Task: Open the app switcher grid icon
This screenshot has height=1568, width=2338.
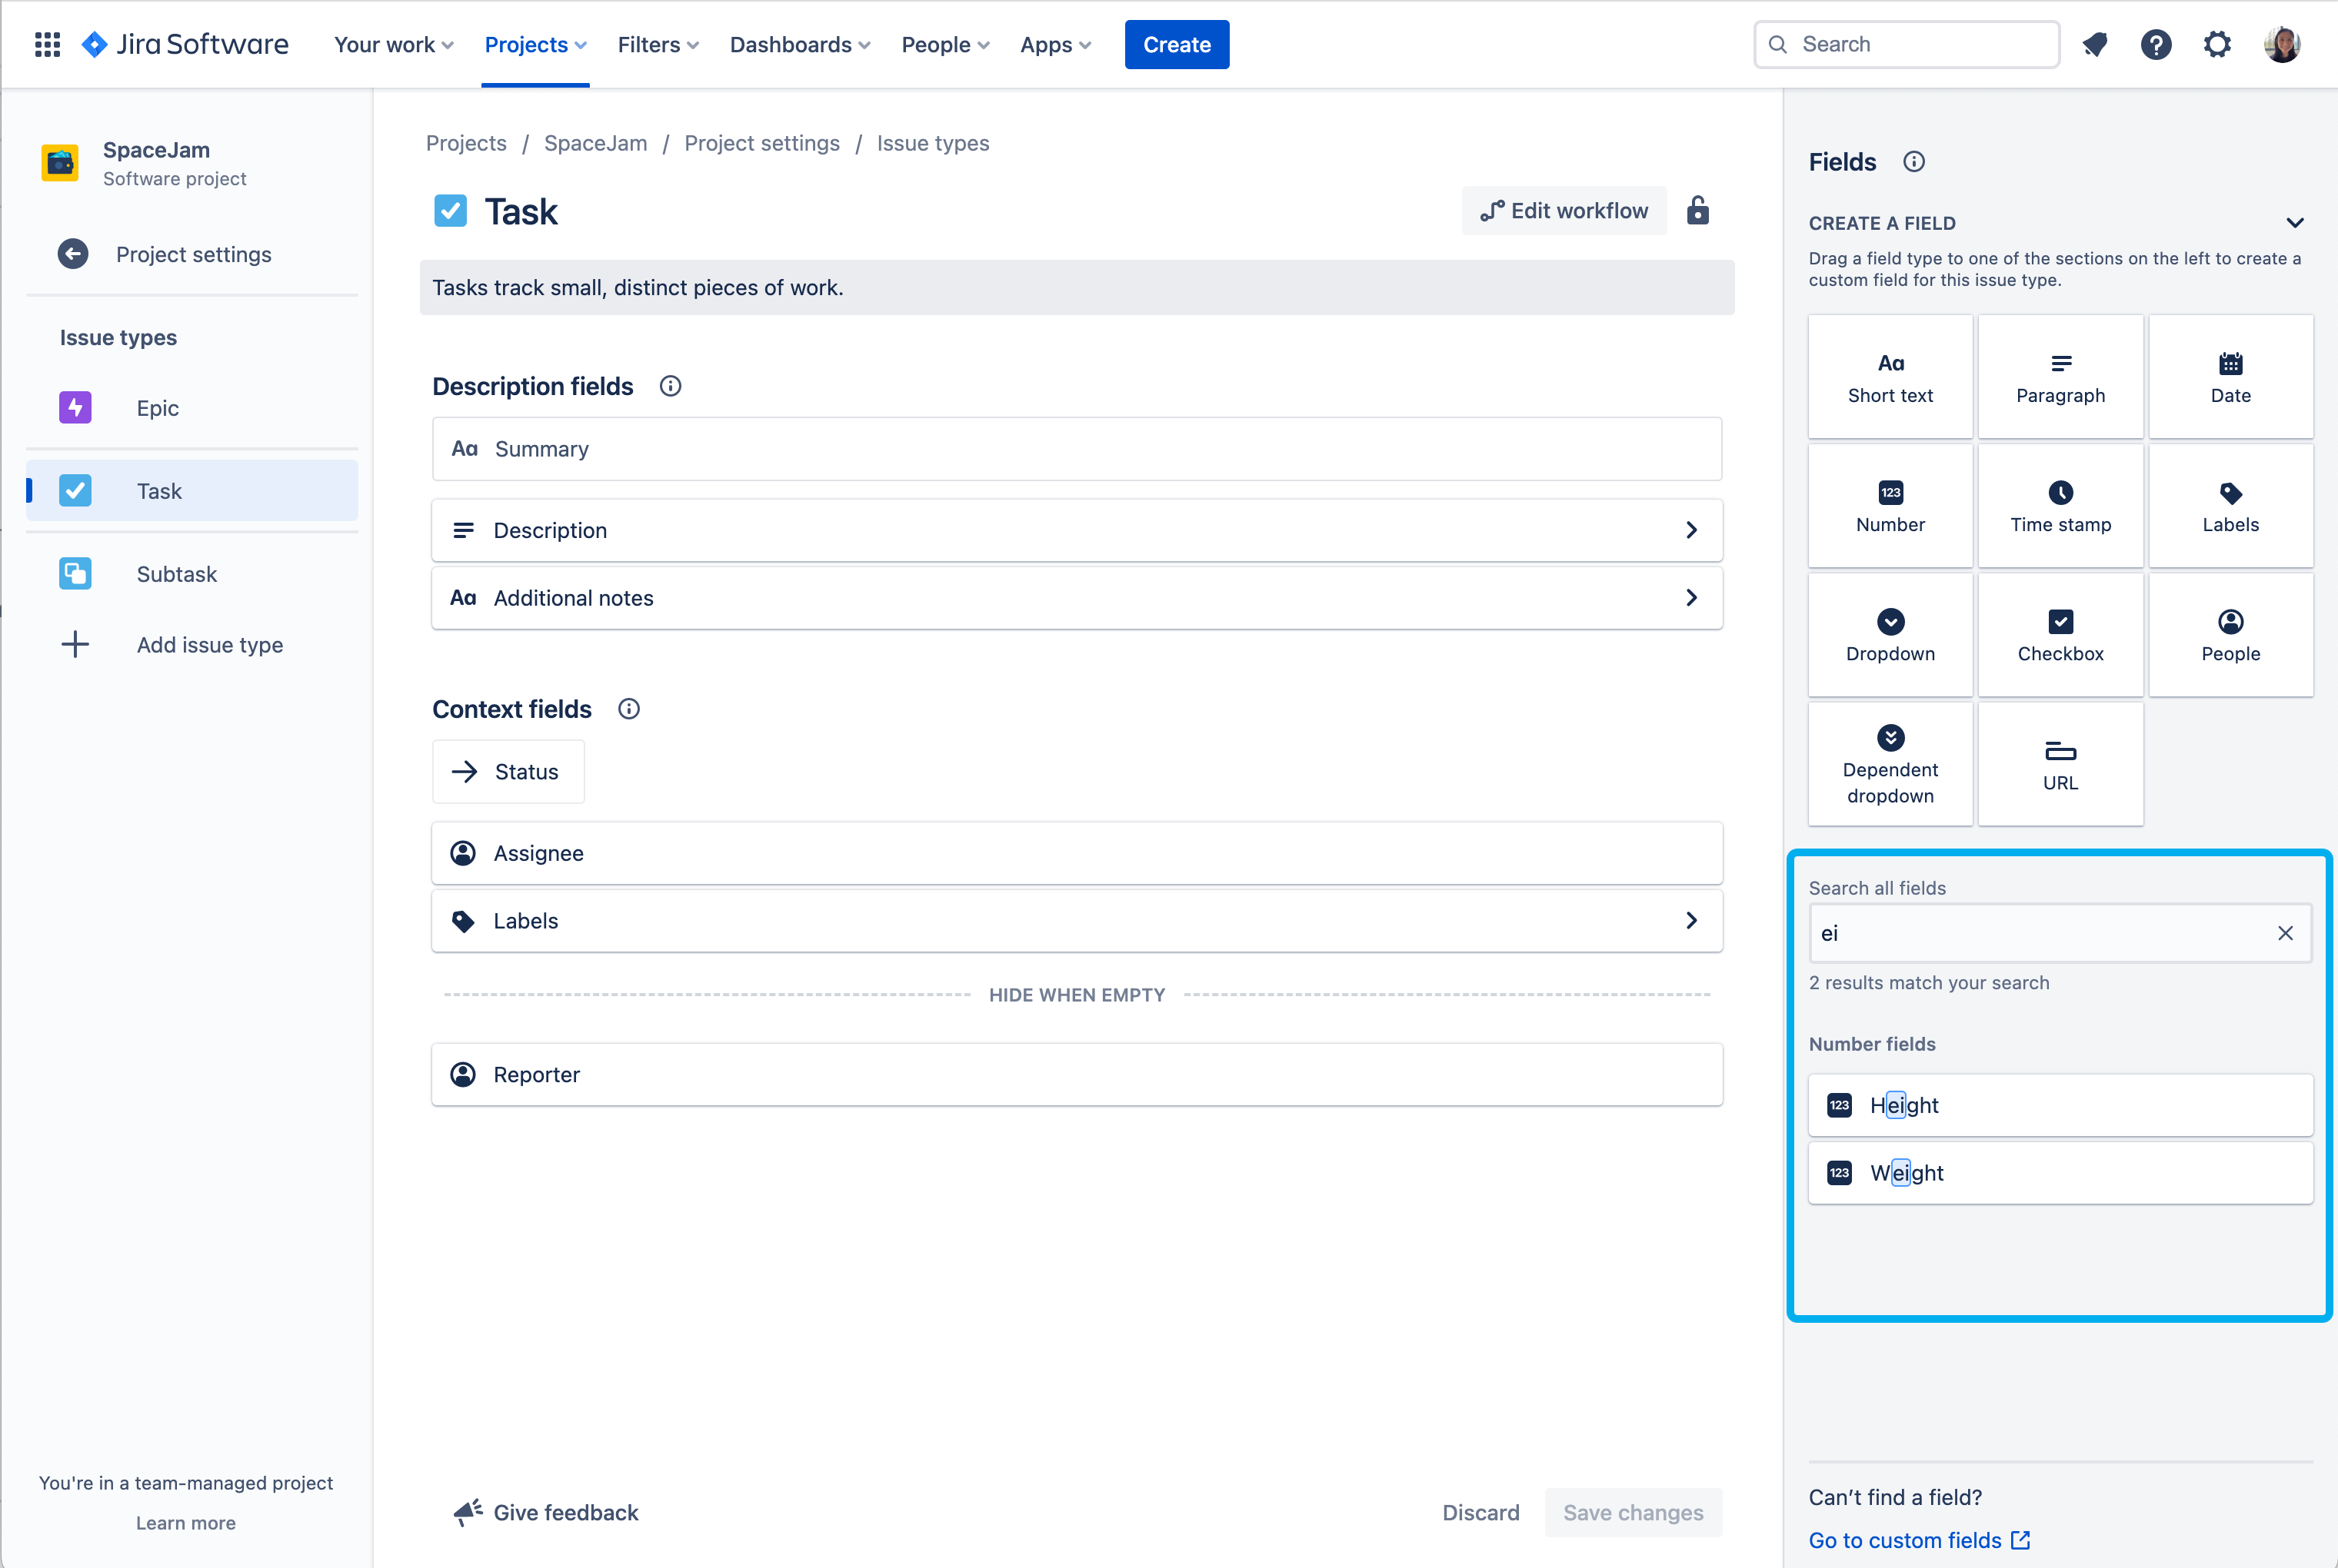Action: tap(47, 44)
